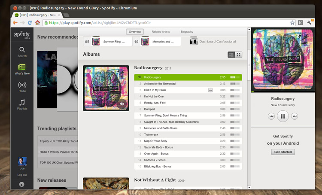The height and width of the screenshot is (195, 322).
Task: Click speaker icon on Radiosurgery album cover
Action: [122, 104]
